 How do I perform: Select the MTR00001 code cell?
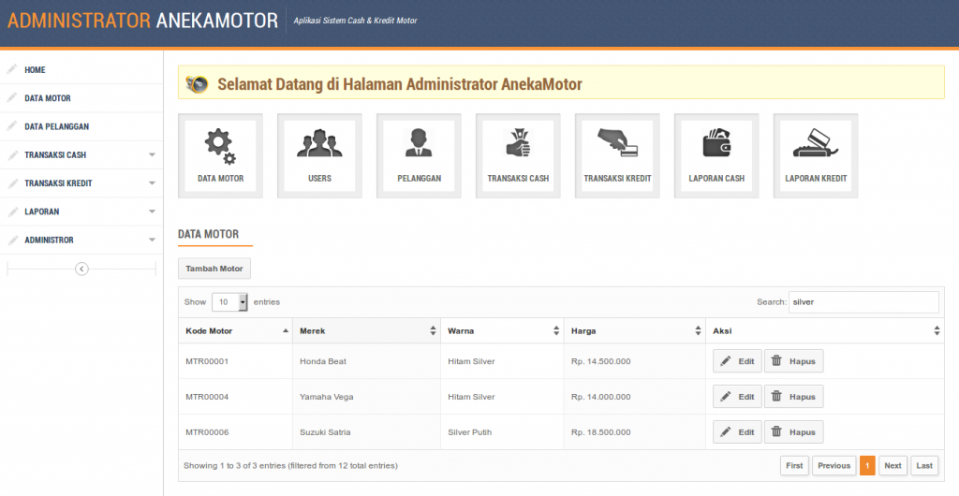point(235,361)
